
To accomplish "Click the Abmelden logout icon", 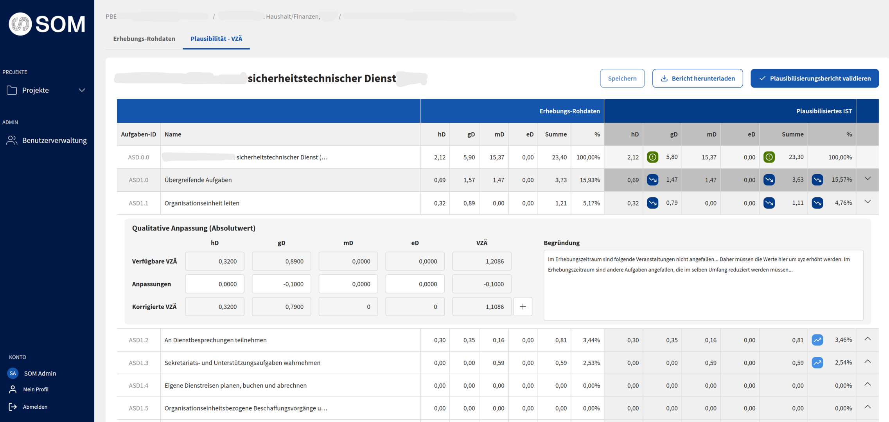I will coord(13,407).
